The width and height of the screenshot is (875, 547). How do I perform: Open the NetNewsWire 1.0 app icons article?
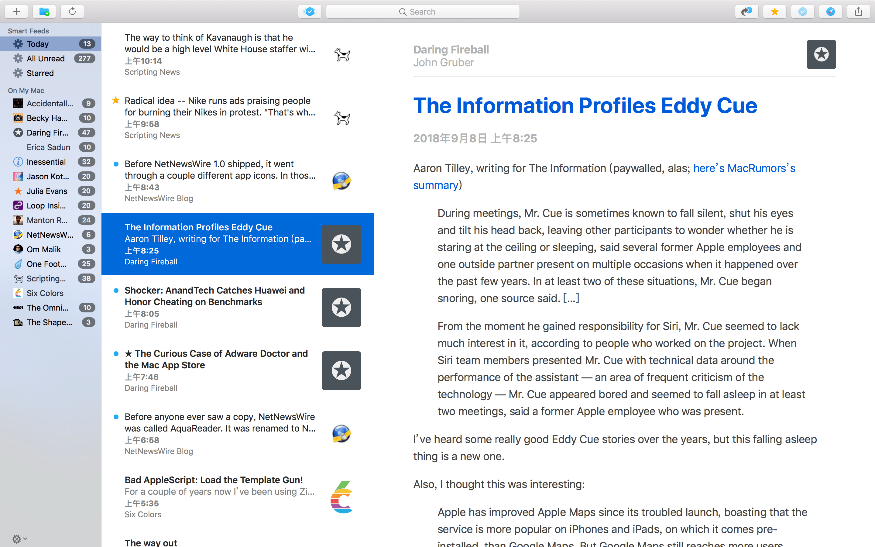coord(238,181)
